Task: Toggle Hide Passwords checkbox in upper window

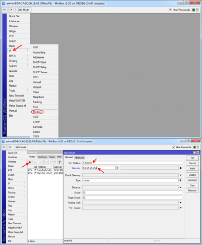Action: coord(170,10)
